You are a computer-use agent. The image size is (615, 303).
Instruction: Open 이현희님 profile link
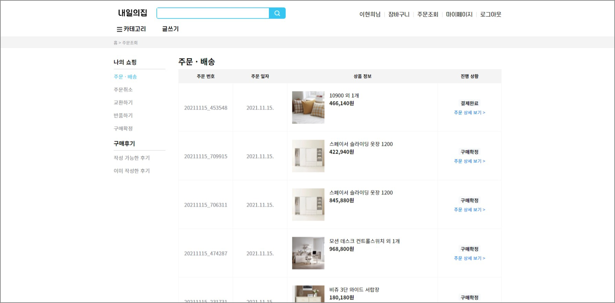[x=370, y=14]
